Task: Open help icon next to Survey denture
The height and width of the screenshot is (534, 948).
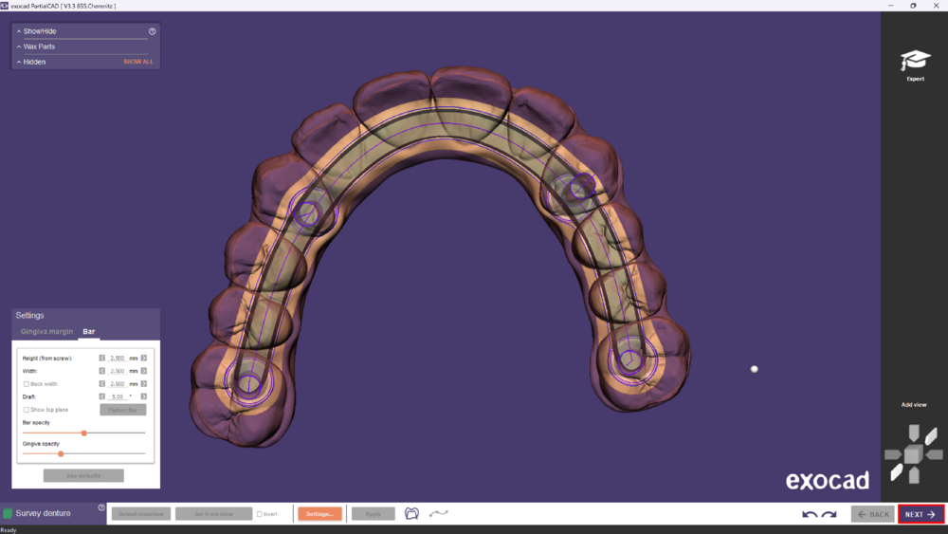Action: [x=101, y=507]
